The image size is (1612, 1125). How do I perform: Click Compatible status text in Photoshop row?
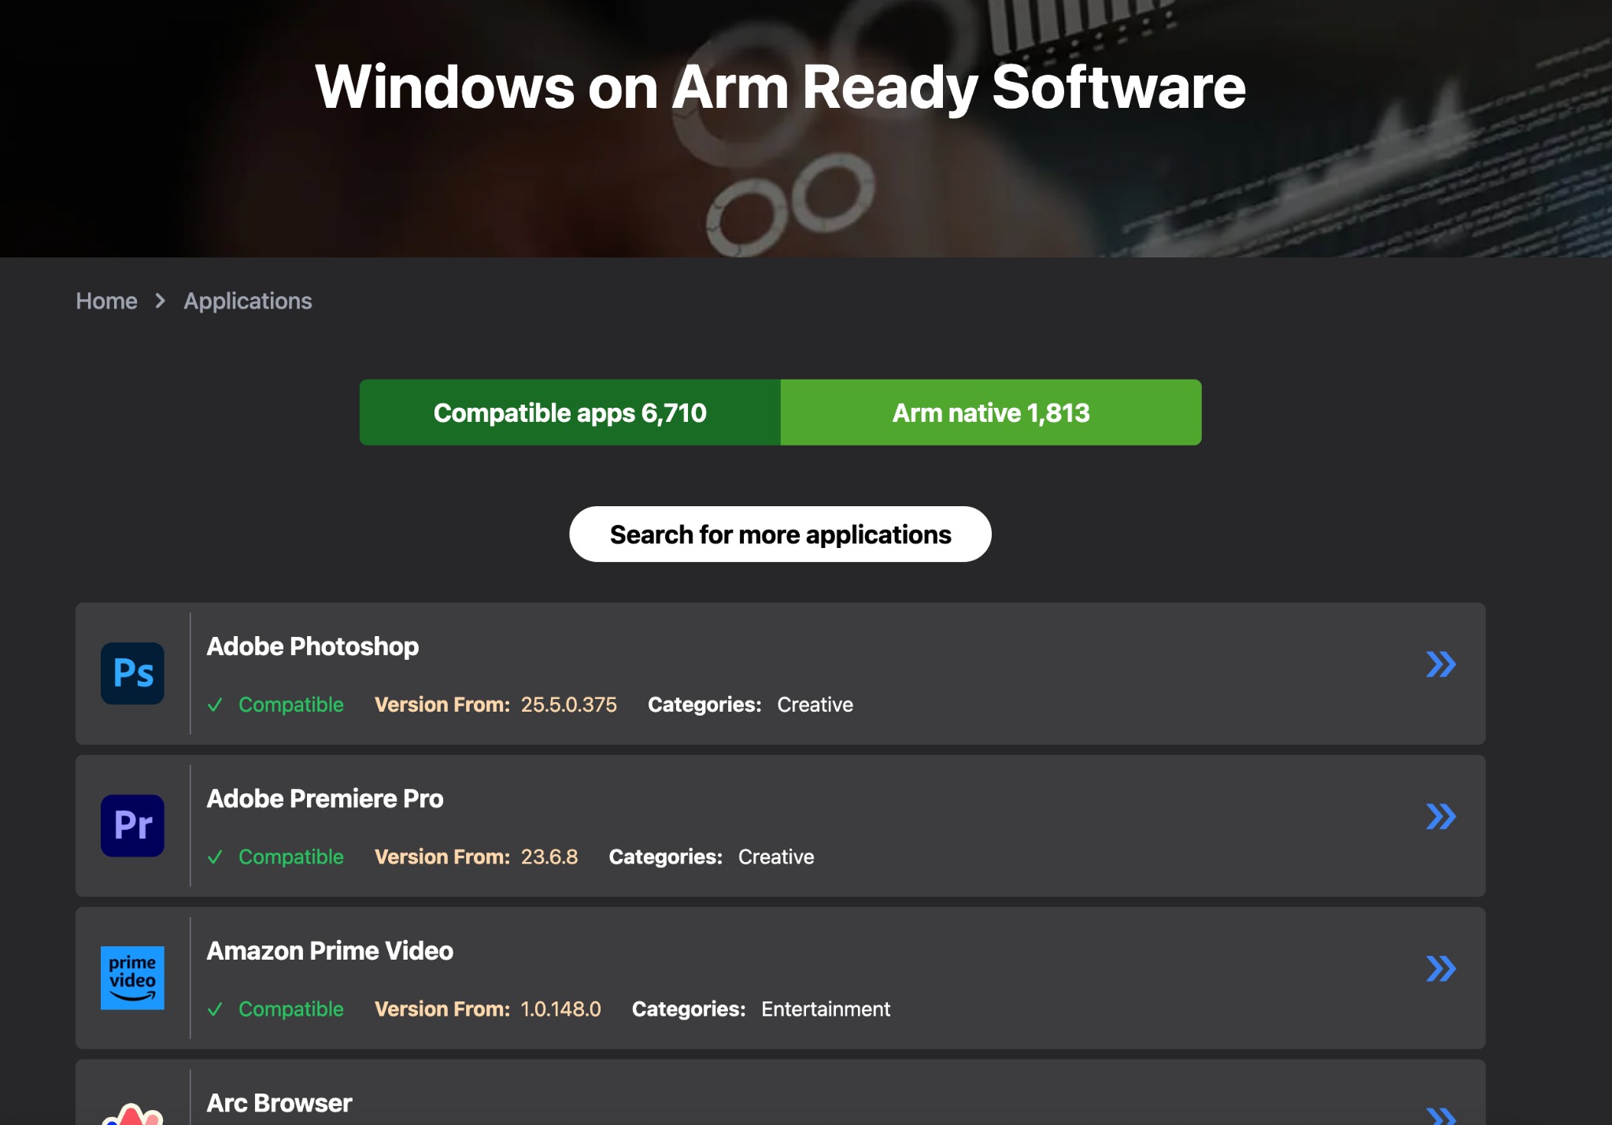point(291,705)
